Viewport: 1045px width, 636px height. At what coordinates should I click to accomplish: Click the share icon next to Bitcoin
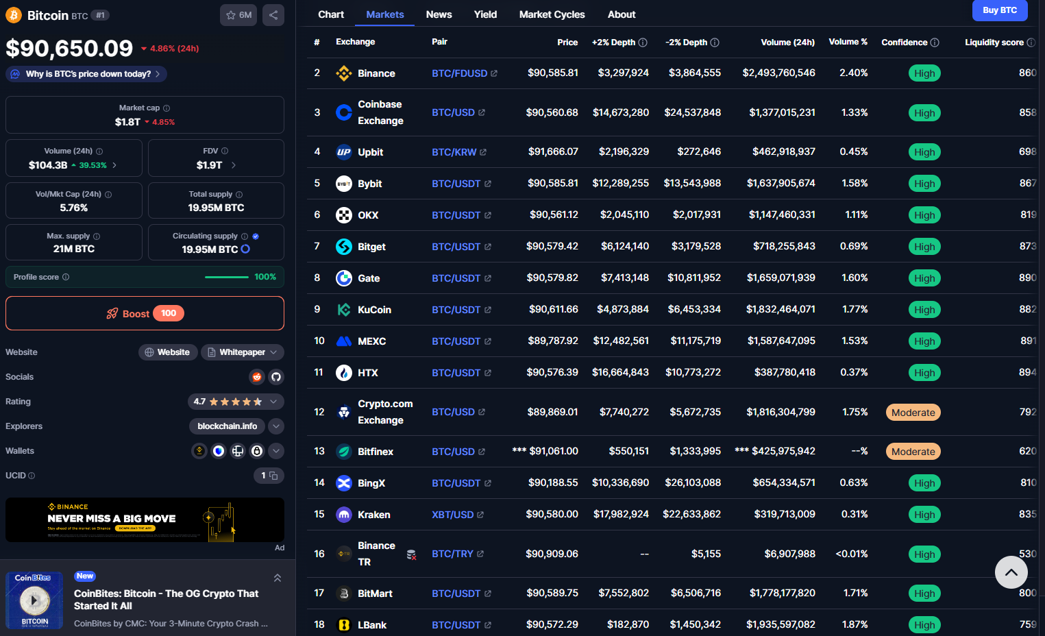coord(273,15)
